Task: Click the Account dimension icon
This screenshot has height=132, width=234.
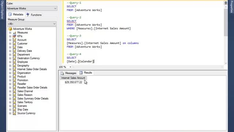Action: point(14,40)
